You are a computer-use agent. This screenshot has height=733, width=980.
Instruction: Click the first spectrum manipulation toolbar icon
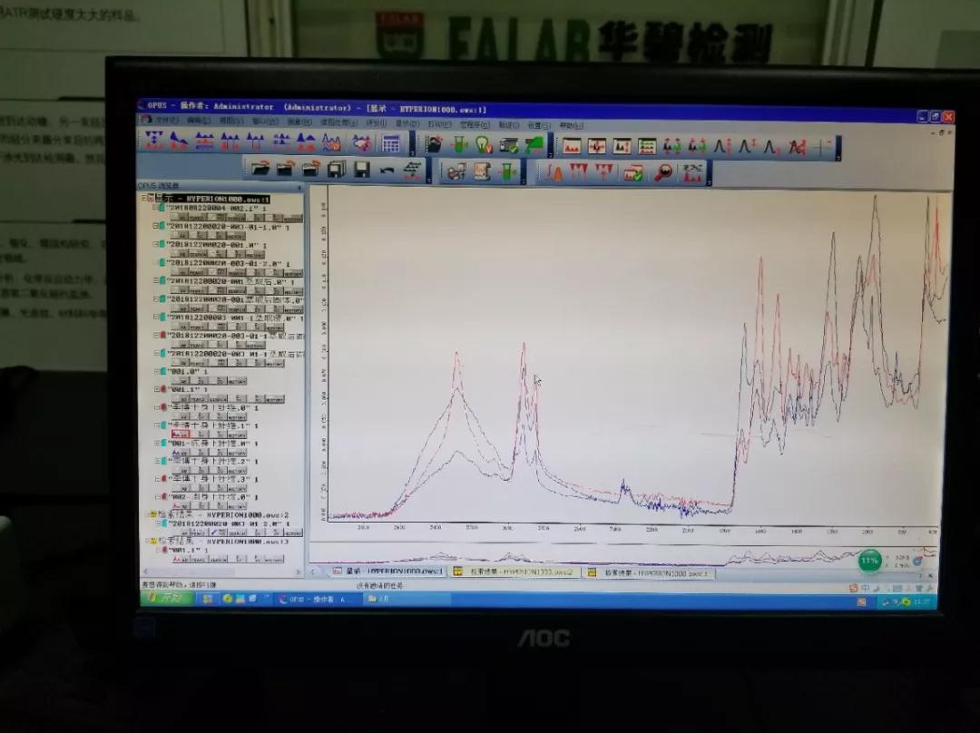coord(153,141)
